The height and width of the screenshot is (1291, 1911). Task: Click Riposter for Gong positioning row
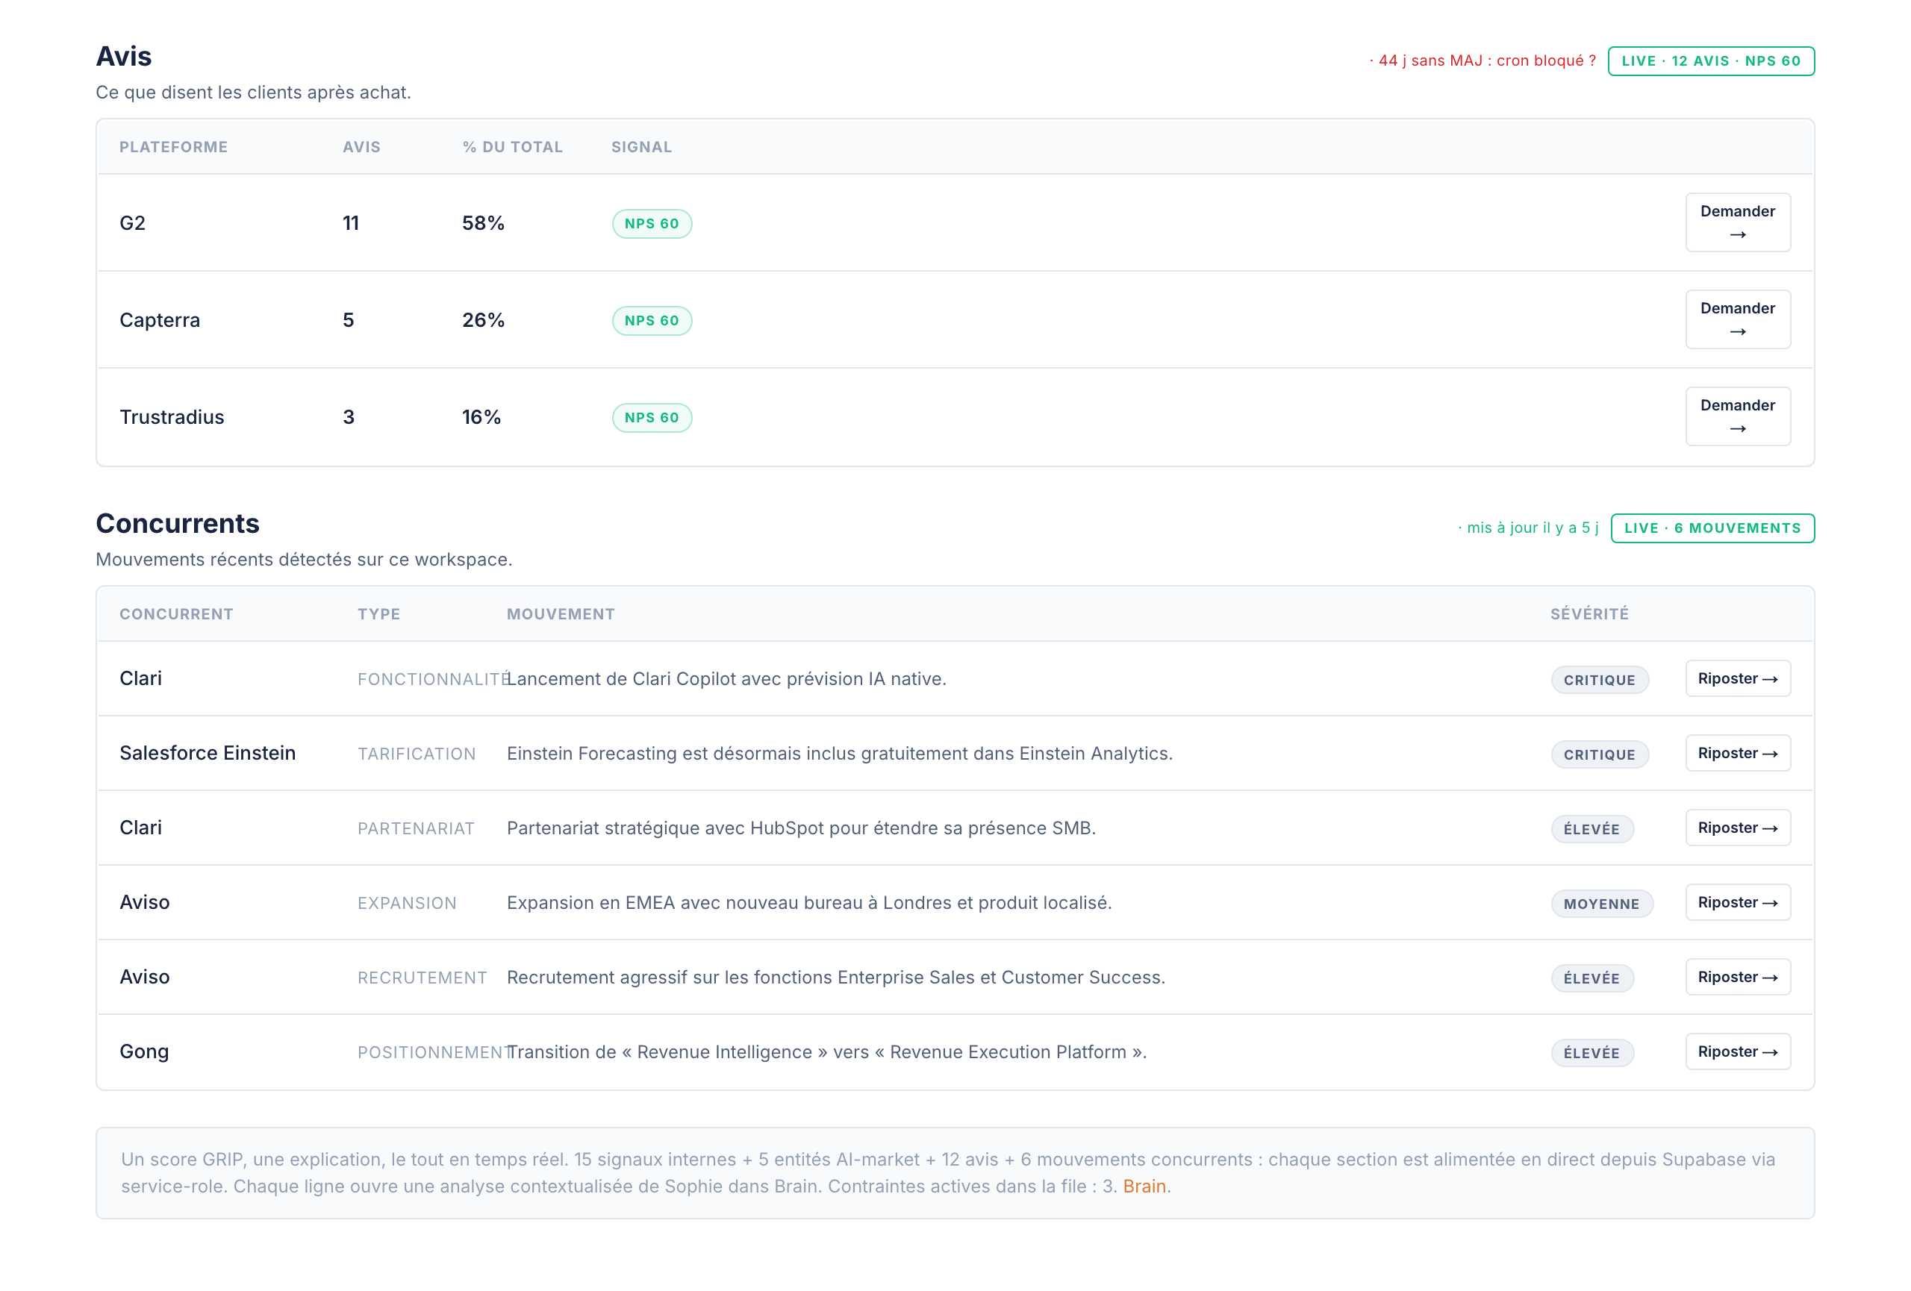coord(1738,1052)
